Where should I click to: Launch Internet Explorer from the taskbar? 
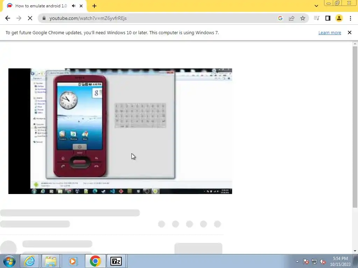pos(30,261)
